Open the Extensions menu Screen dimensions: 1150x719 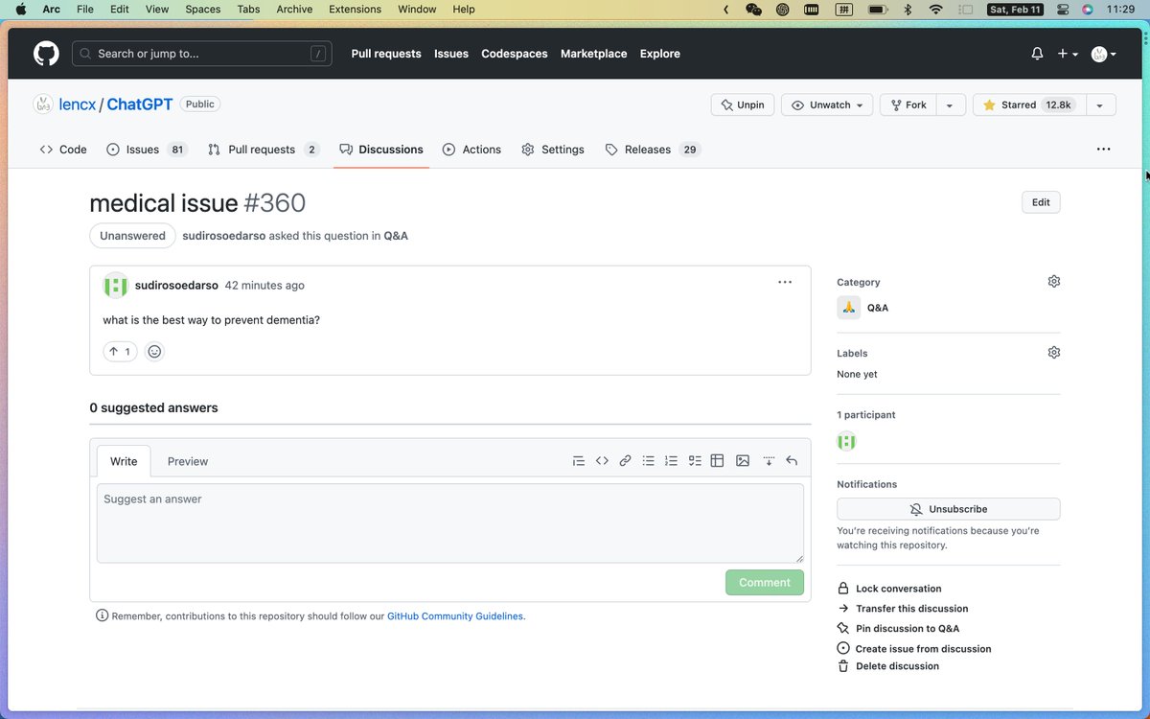pos(355,10)
